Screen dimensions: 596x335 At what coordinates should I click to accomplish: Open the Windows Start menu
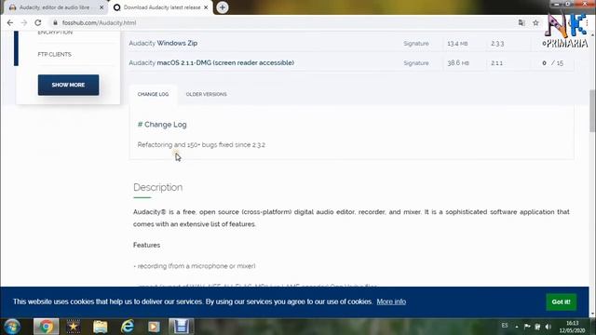(x=12, y=327)
